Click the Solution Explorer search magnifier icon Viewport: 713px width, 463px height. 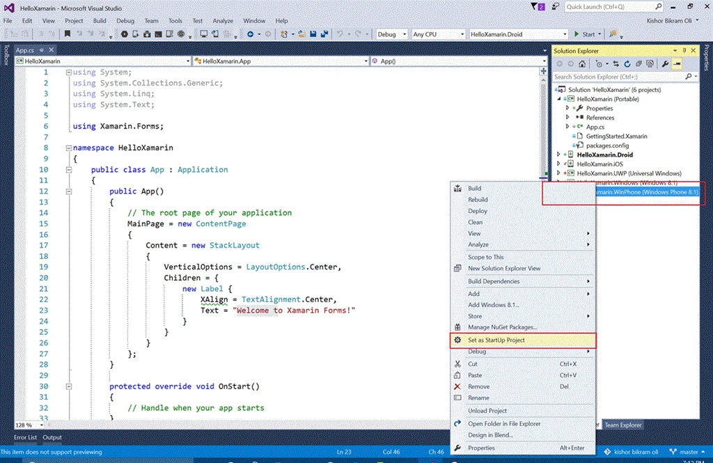[x=689, y=77]
